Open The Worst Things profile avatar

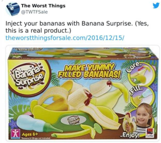pyautogui.click(x=13, y=9)
